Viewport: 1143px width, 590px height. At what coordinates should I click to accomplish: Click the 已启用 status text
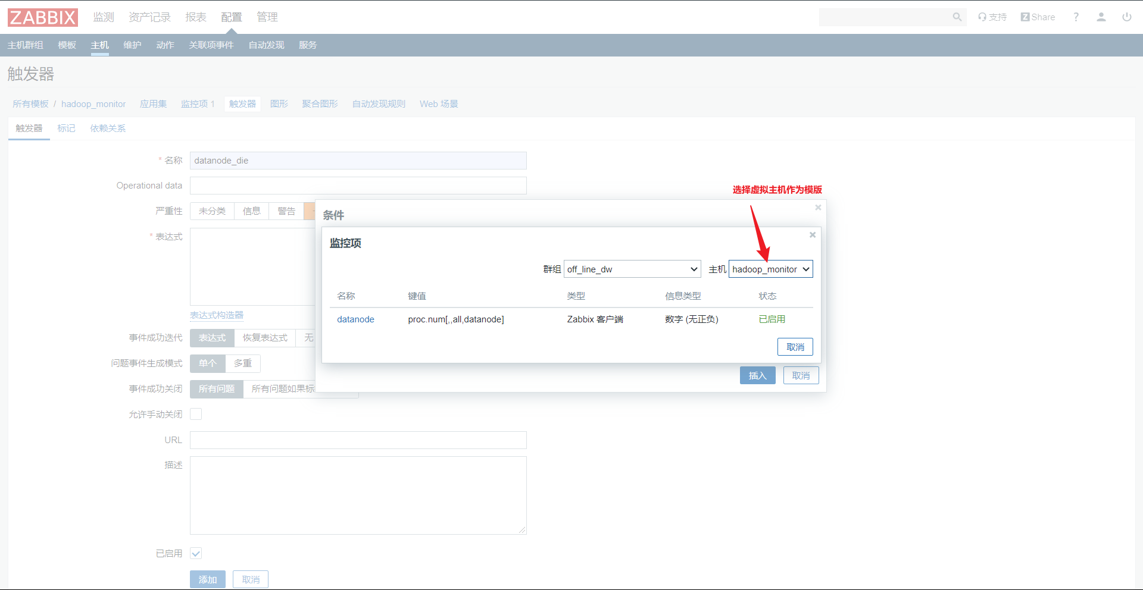772,319
